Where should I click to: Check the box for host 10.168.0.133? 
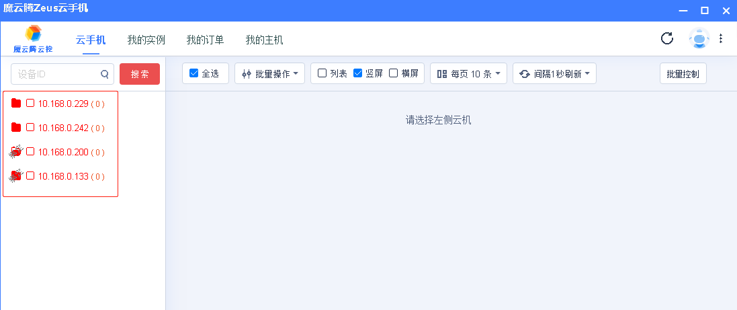30,176
